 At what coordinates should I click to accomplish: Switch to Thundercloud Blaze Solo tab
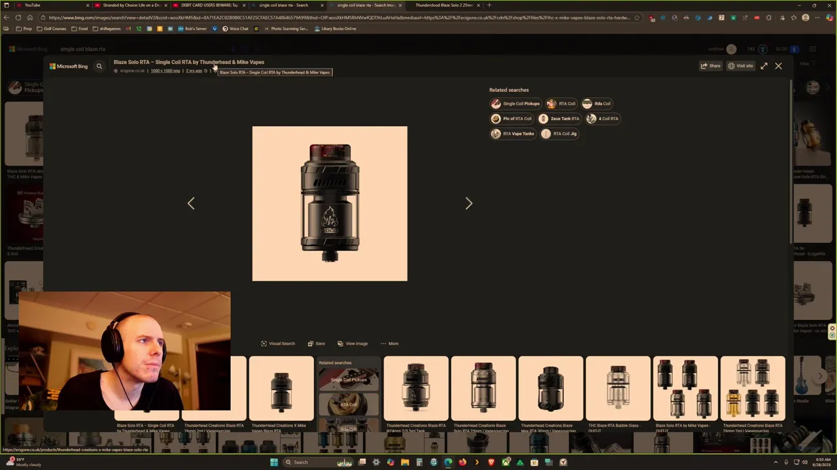point(445,5)
